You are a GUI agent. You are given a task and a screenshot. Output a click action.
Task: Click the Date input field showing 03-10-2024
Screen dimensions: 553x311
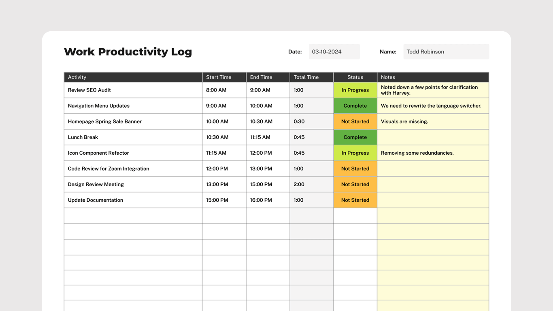[x=334, y=51]
